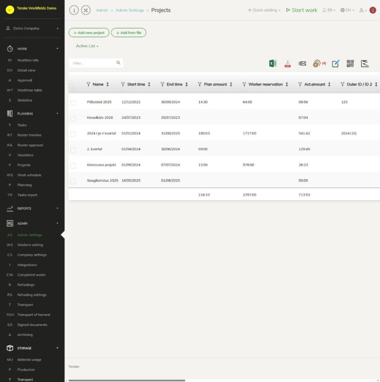The height and width of the screenshot is (382, 380).
Task: Click the red help icon
Action: click(373, 10)
